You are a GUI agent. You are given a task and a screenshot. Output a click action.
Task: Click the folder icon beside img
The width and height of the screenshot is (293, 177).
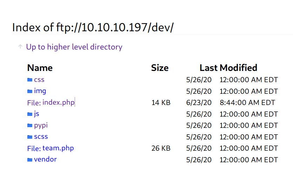pyautogui.click(x=30, y=91)
